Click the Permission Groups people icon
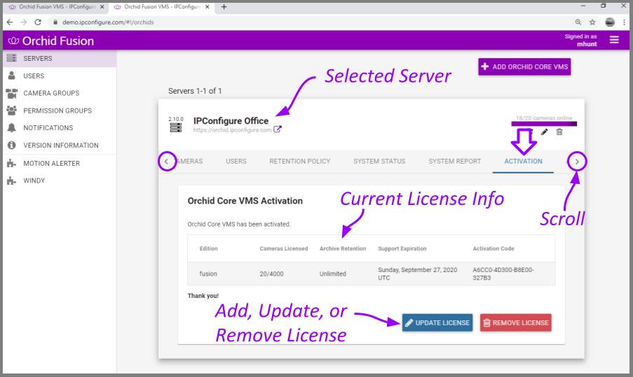The image size is (633, 377). click(x=12, y=111)
